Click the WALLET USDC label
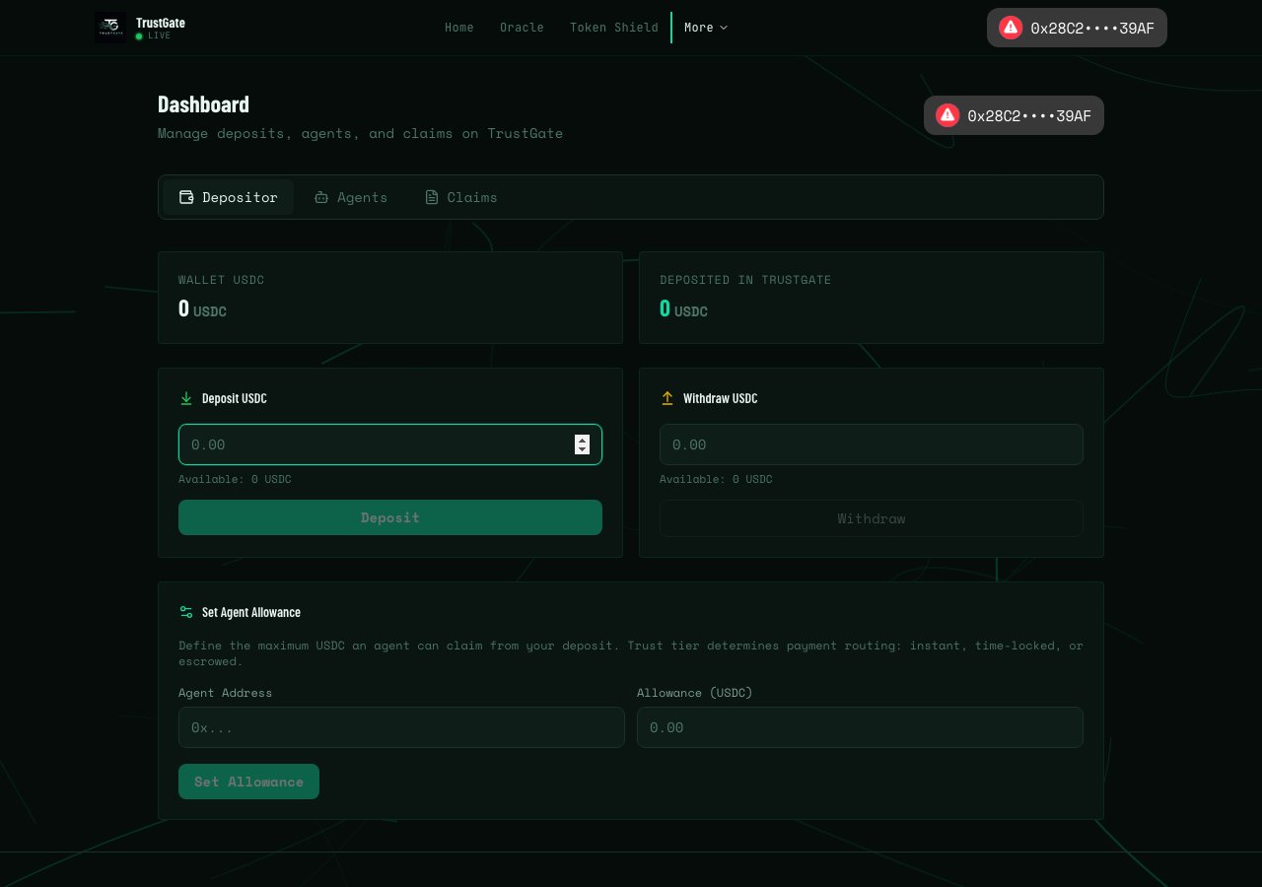Screen dimensions: 1262x887 click(x=222, y=280)
